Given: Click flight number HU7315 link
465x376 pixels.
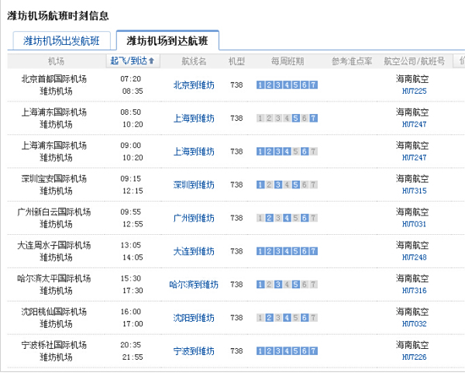Looking at the screenshot, I should 415,190.
